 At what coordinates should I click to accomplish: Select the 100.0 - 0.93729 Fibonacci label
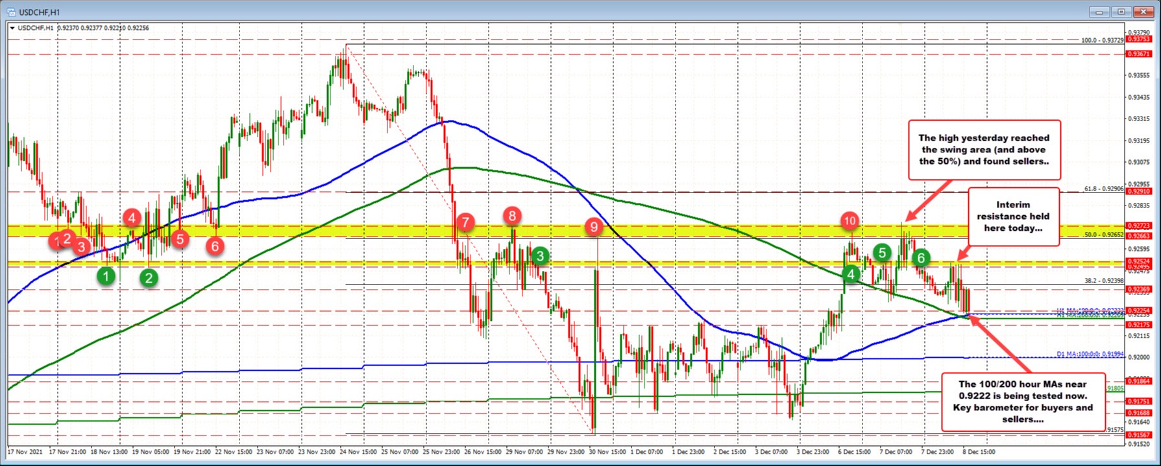coord(1102,40)
